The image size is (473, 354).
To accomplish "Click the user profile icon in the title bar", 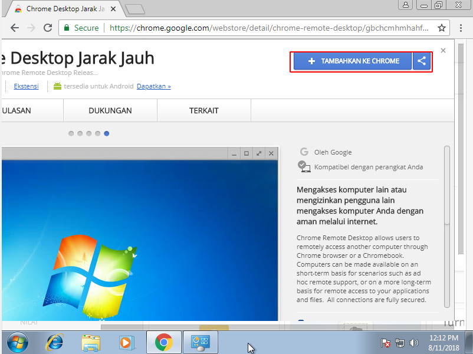I will pos(406,5).
